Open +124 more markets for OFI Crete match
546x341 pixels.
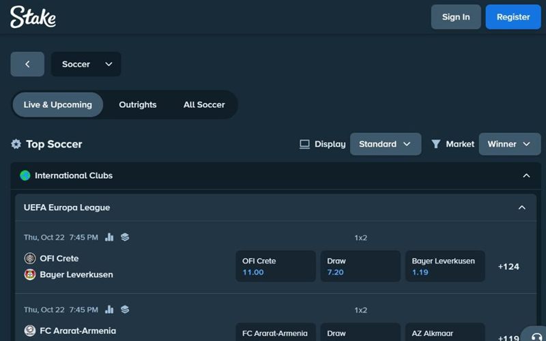[x=508, y=267]
